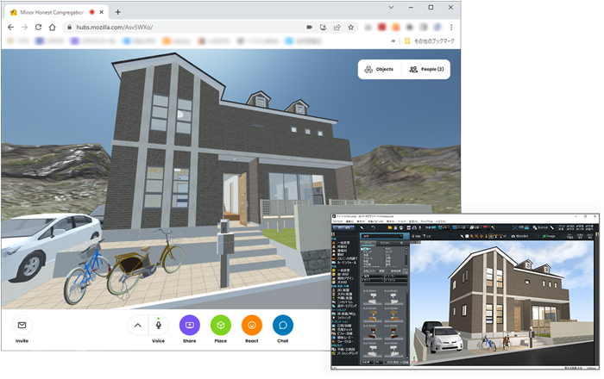The height and width of the screenshot is (379, 604).
Task: Open the orange React emoji icon
Action: [x=252, y=326]
